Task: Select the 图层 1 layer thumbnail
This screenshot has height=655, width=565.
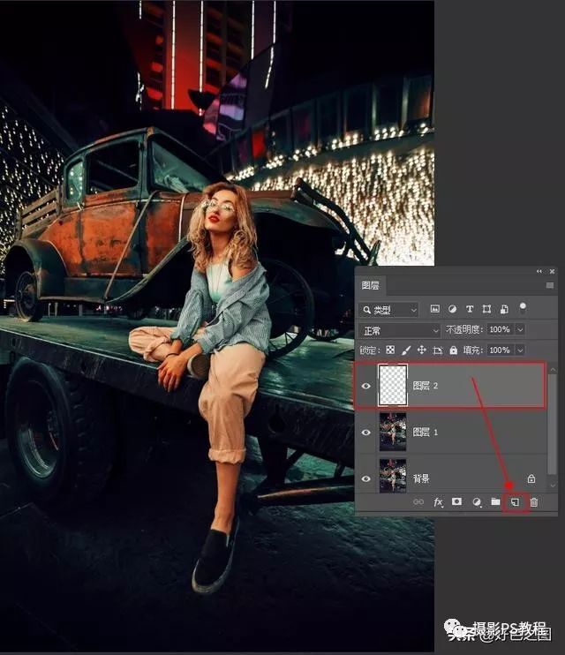Action: point(392,432)
